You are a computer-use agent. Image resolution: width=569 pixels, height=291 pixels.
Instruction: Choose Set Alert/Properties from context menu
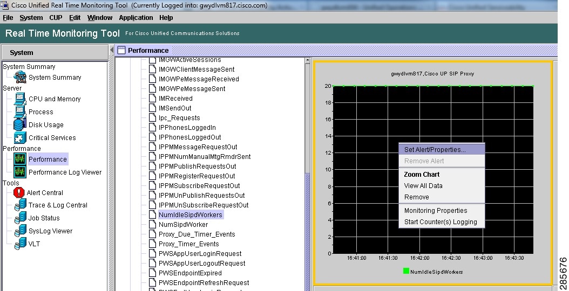click(442, 149)
